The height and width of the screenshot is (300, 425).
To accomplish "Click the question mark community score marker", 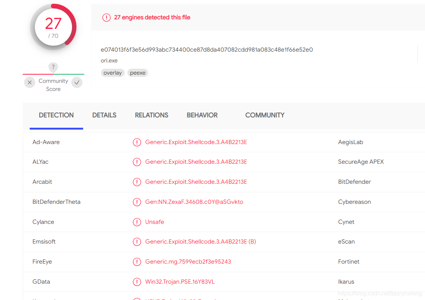I will 53,67.
